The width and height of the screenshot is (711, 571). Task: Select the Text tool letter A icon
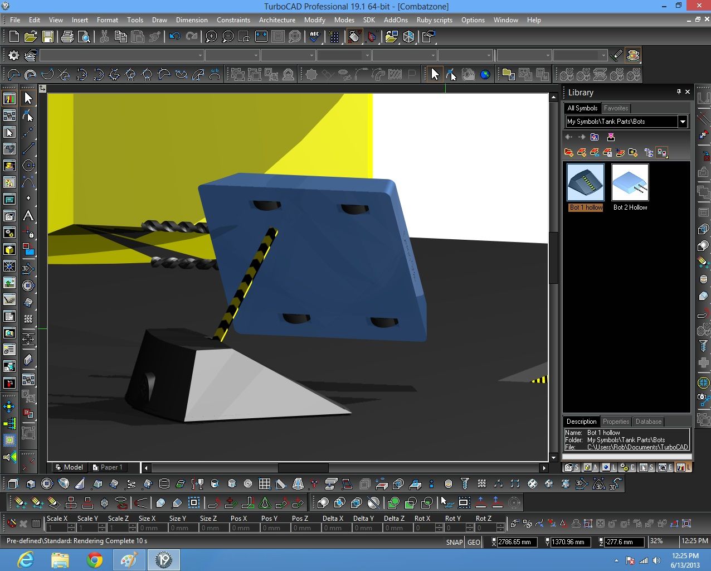(28, 216)
